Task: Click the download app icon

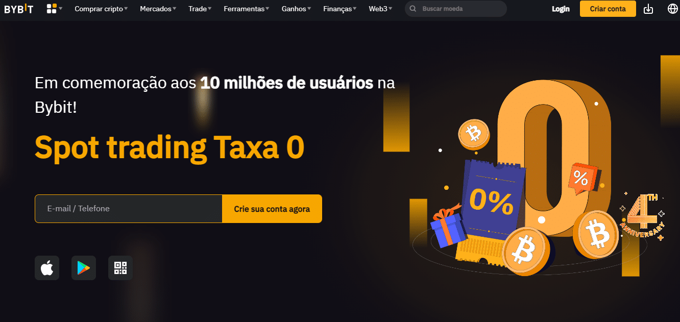Action: click(x=648, y=9)
